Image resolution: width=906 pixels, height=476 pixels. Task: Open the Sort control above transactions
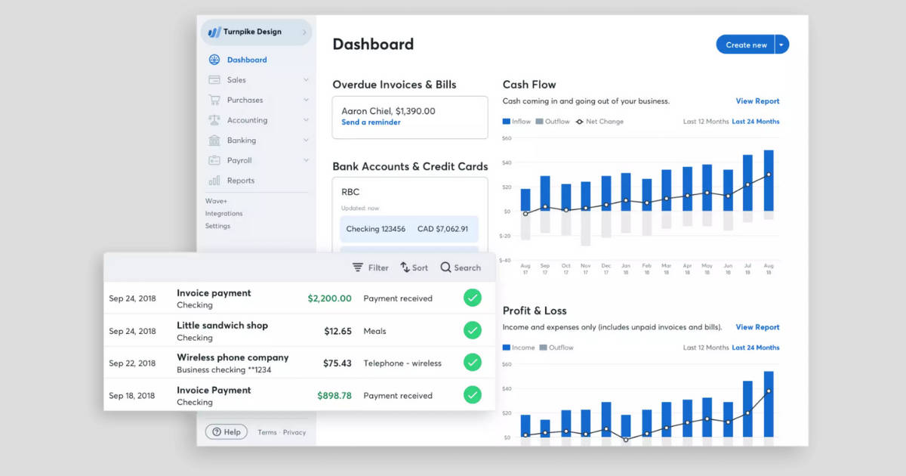414,267
